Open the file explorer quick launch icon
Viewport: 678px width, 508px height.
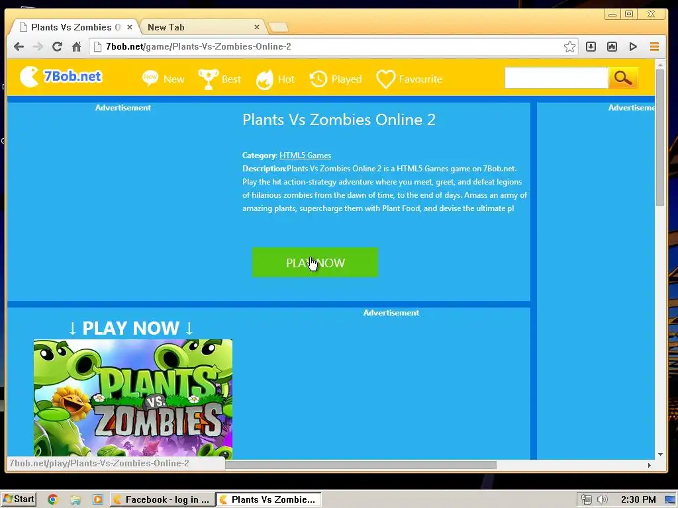click(75, 500)
